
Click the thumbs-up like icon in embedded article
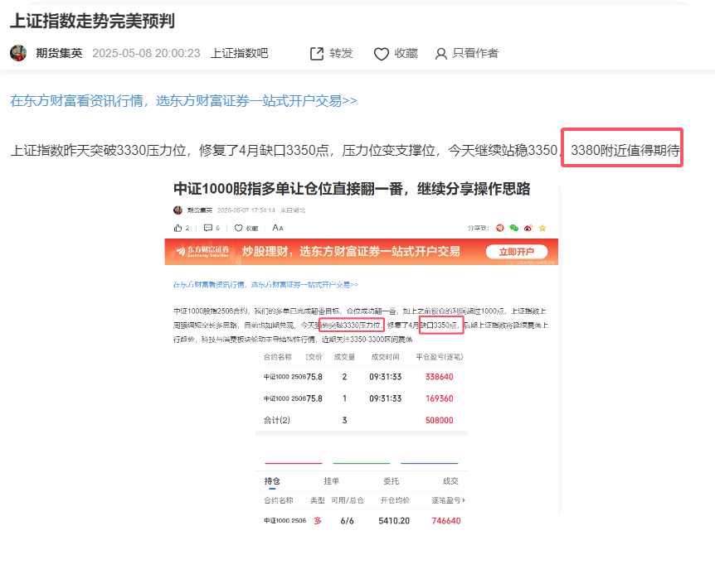click(178, 228)
